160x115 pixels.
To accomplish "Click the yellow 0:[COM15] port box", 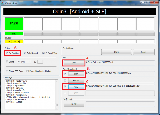I will (x=14, y=41).
